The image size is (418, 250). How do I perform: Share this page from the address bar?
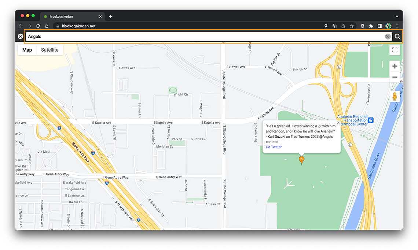(x=343, y=26)
